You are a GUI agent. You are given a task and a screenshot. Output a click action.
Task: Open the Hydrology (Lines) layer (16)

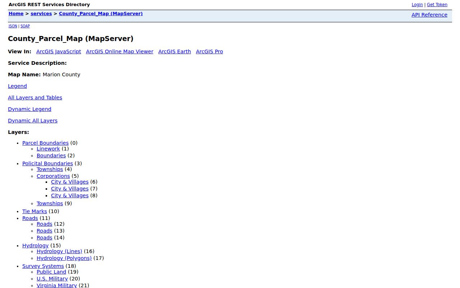click(59, 251)
